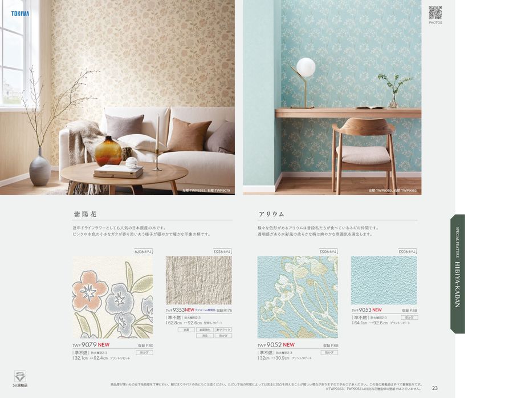Click the 紫陽花 section heading

coord(85,214)
